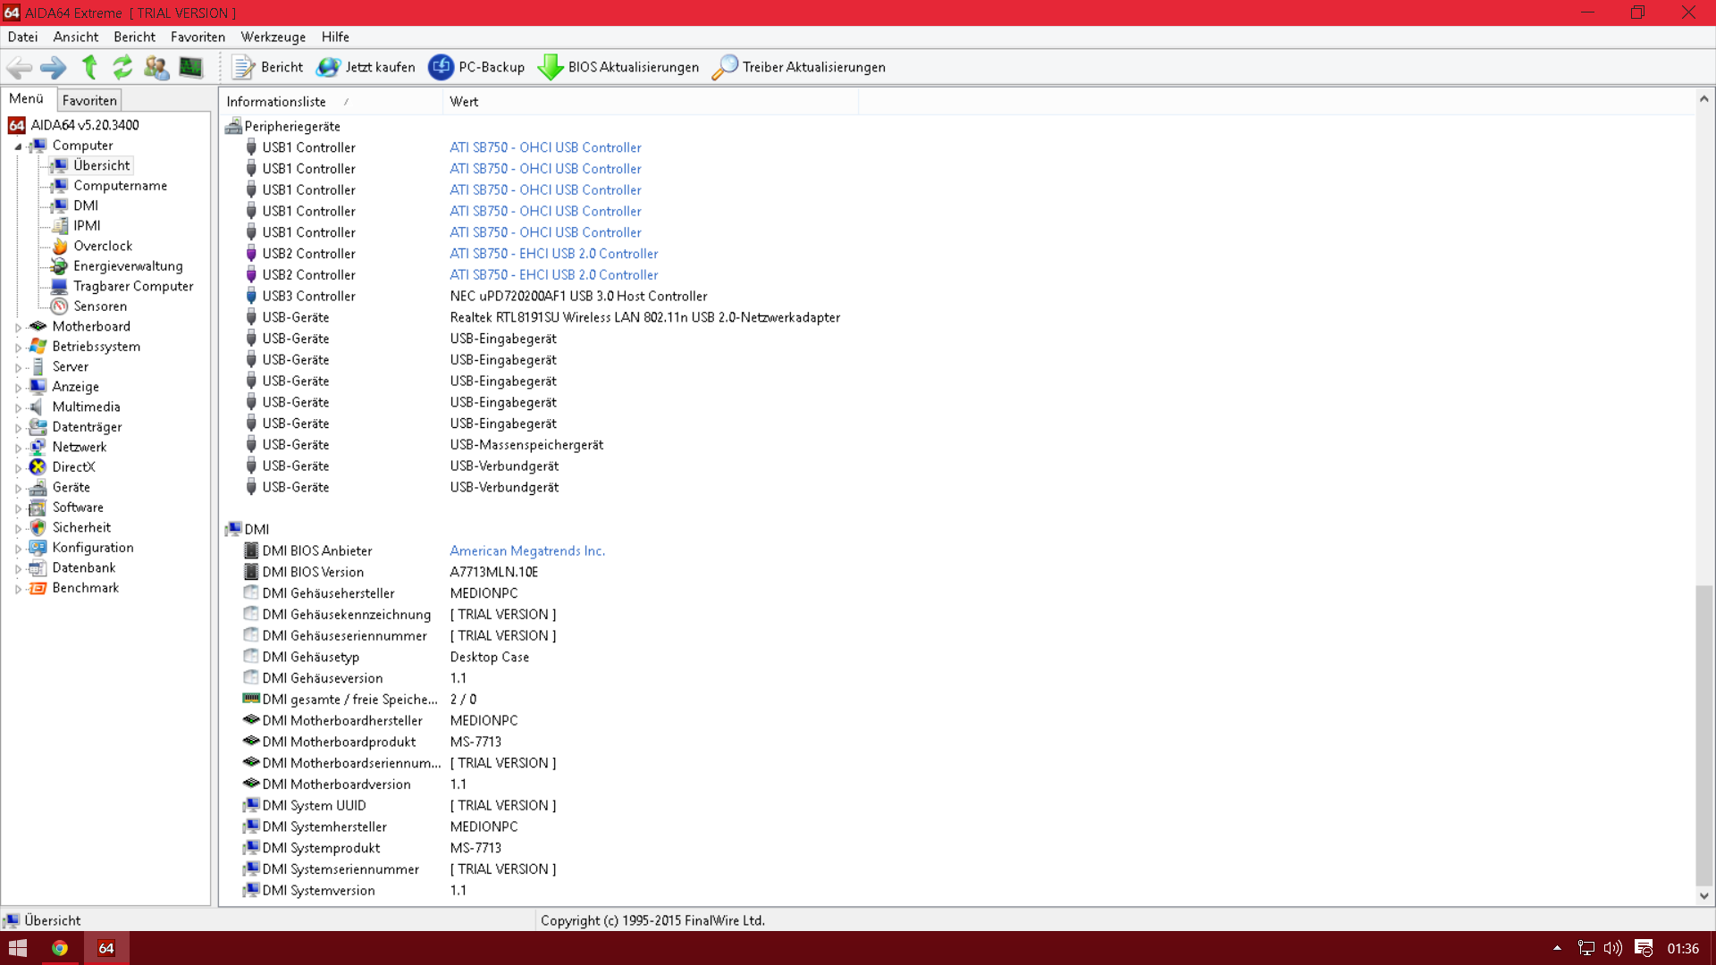Click the vertical scrollbar up arrow

(x=1704, y=98)
